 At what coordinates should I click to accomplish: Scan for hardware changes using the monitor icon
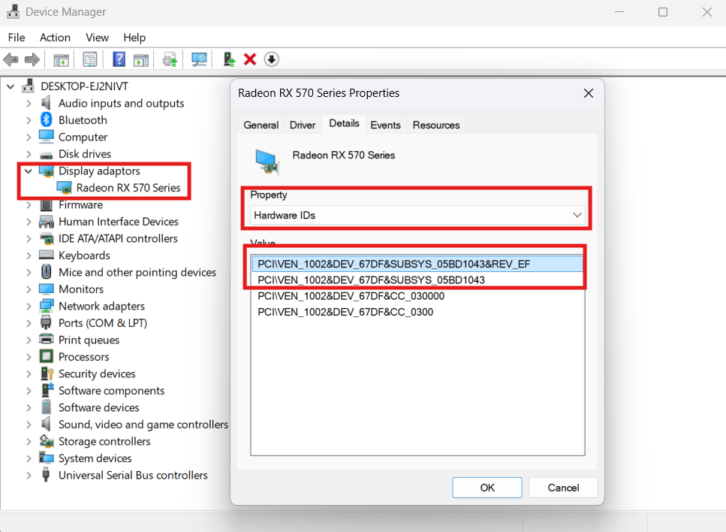point(199,59)
